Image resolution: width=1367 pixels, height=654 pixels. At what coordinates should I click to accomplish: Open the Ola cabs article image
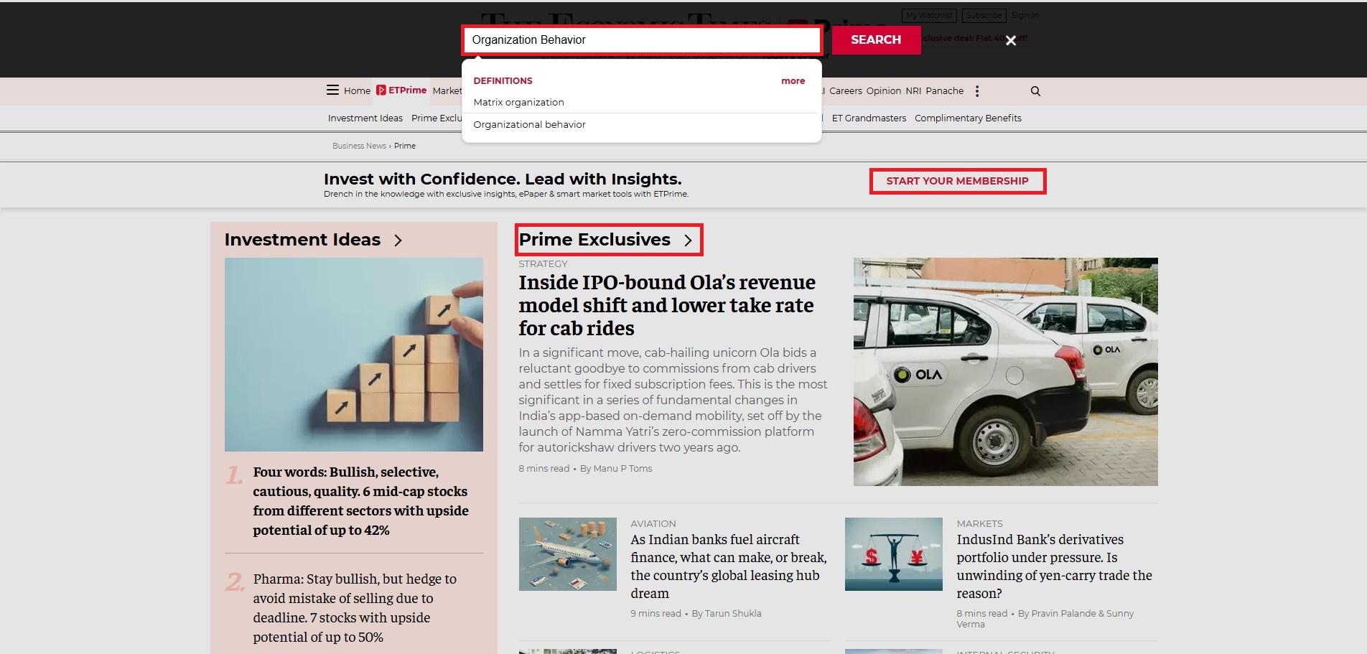[x=1005, y=371]
